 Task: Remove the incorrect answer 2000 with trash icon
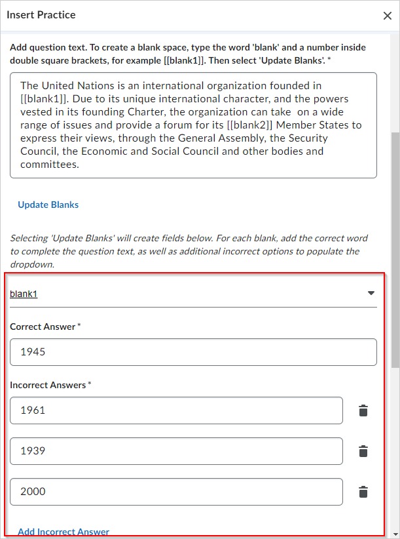pos(363,492)
